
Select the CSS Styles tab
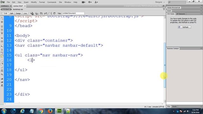tap(171, 14)
